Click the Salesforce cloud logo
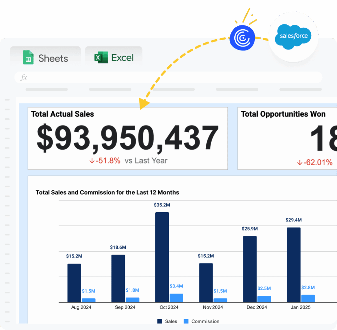337x330 pixels. (x=293, y=36)
